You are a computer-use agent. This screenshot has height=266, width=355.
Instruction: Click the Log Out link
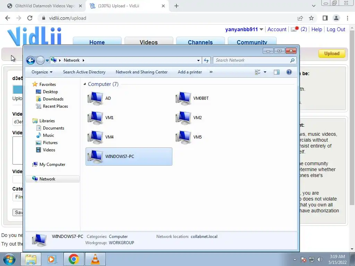[x=336, y=29]
